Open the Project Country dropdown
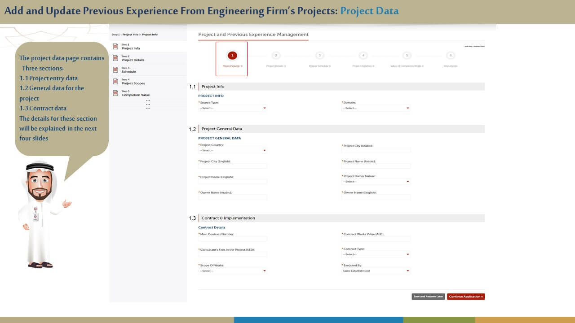 click(233, 150)
